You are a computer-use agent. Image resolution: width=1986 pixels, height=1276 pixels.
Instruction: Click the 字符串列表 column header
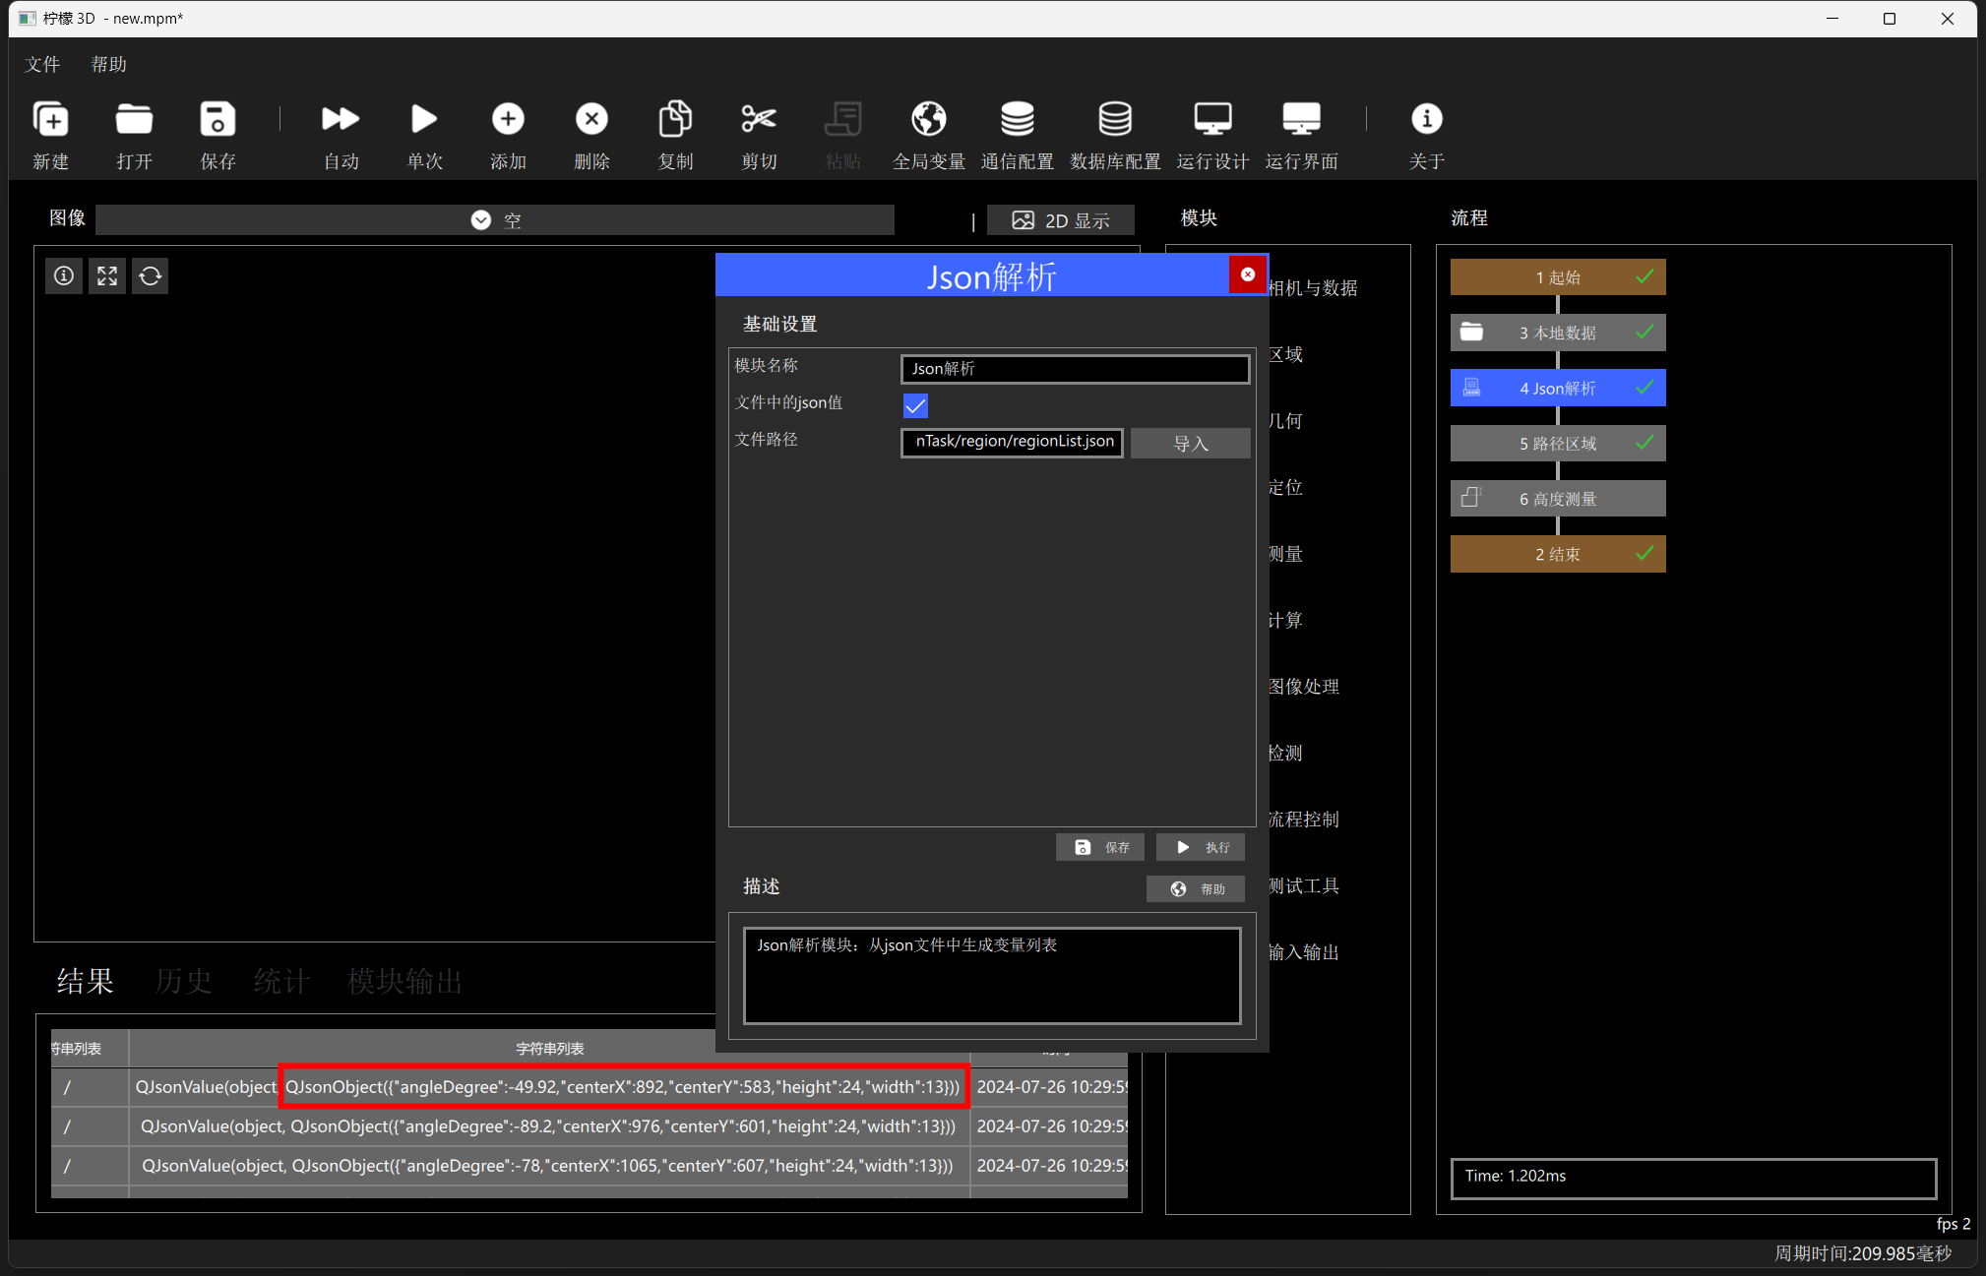pyautogui.click(x=549, y=1049)
